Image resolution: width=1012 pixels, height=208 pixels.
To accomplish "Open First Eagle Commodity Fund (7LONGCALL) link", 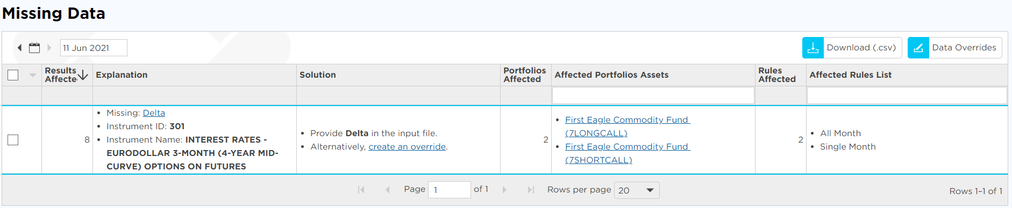I will tap(628, 127).
